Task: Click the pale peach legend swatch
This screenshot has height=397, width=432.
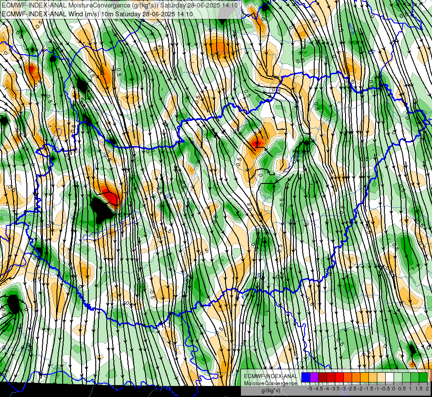Action: (x=381, y=377)
